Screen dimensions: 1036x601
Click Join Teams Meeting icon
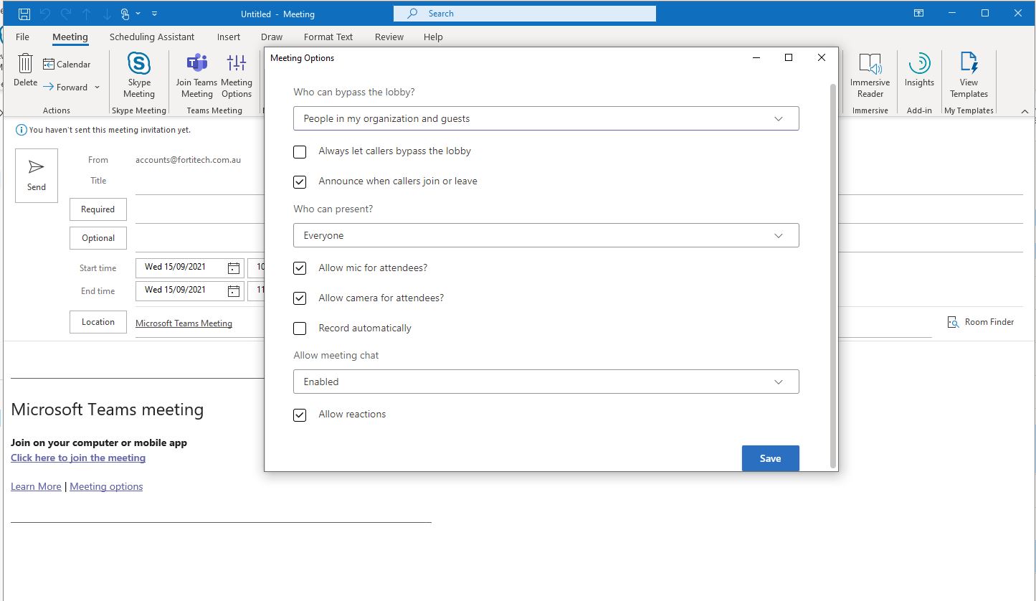pos(196,75)
